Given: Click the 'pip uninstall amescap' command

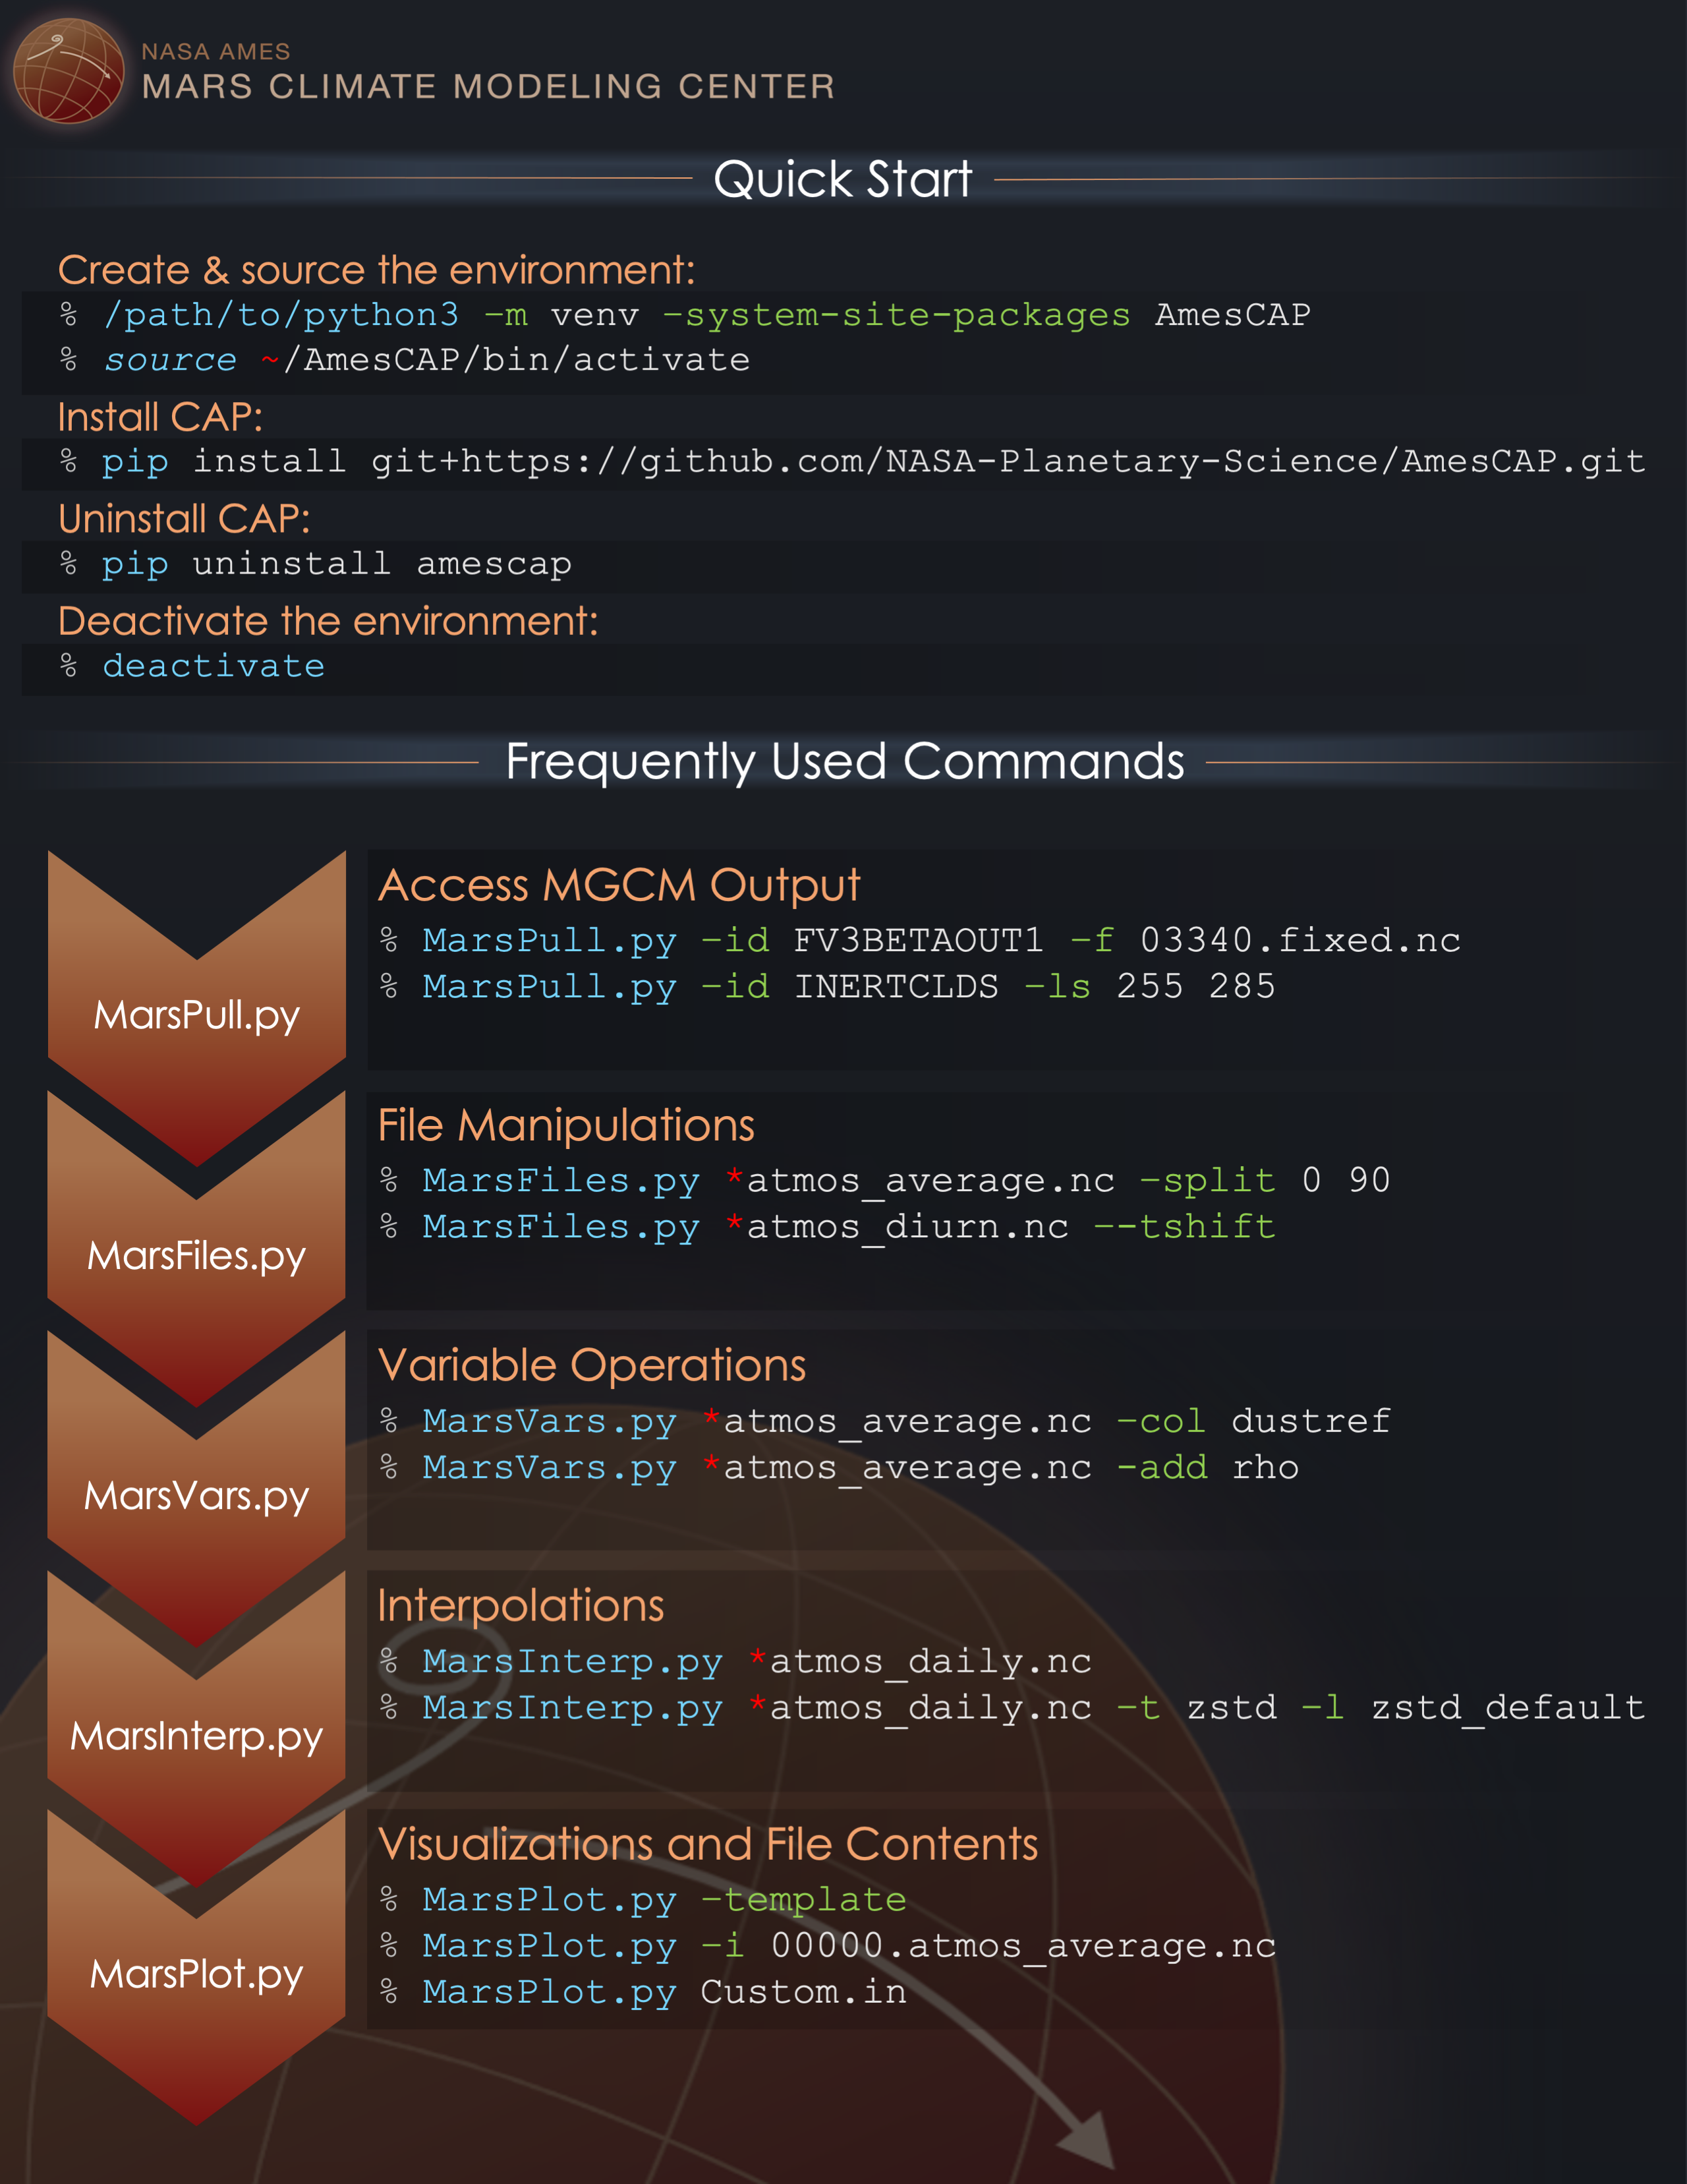Looking at the screenshot, I should 316,565.
